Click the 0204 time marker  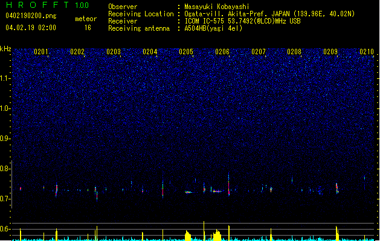150,52
